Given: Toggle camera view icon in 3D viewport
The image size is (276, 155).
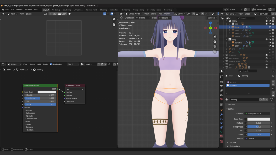Looking at the screenshot, I should click(215, 47).
